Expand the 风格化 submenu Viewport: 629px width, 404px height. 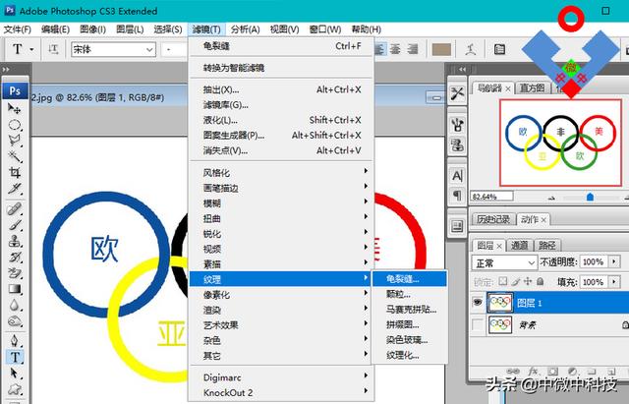pyautogui.click(x=281, y=173)
